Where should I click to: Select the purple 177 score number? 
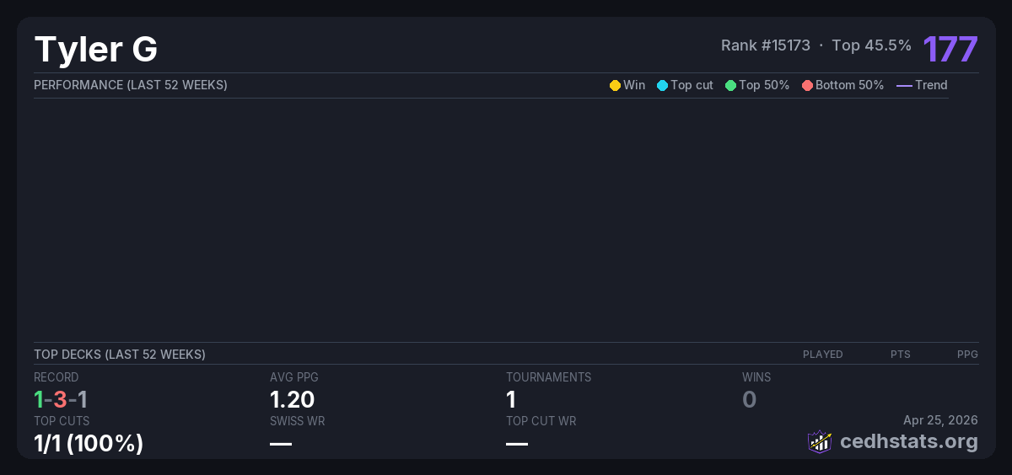tap(950, 49)
